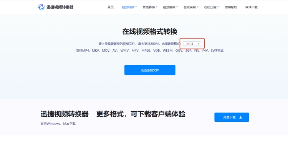Open the 首页 menu item

111,7
